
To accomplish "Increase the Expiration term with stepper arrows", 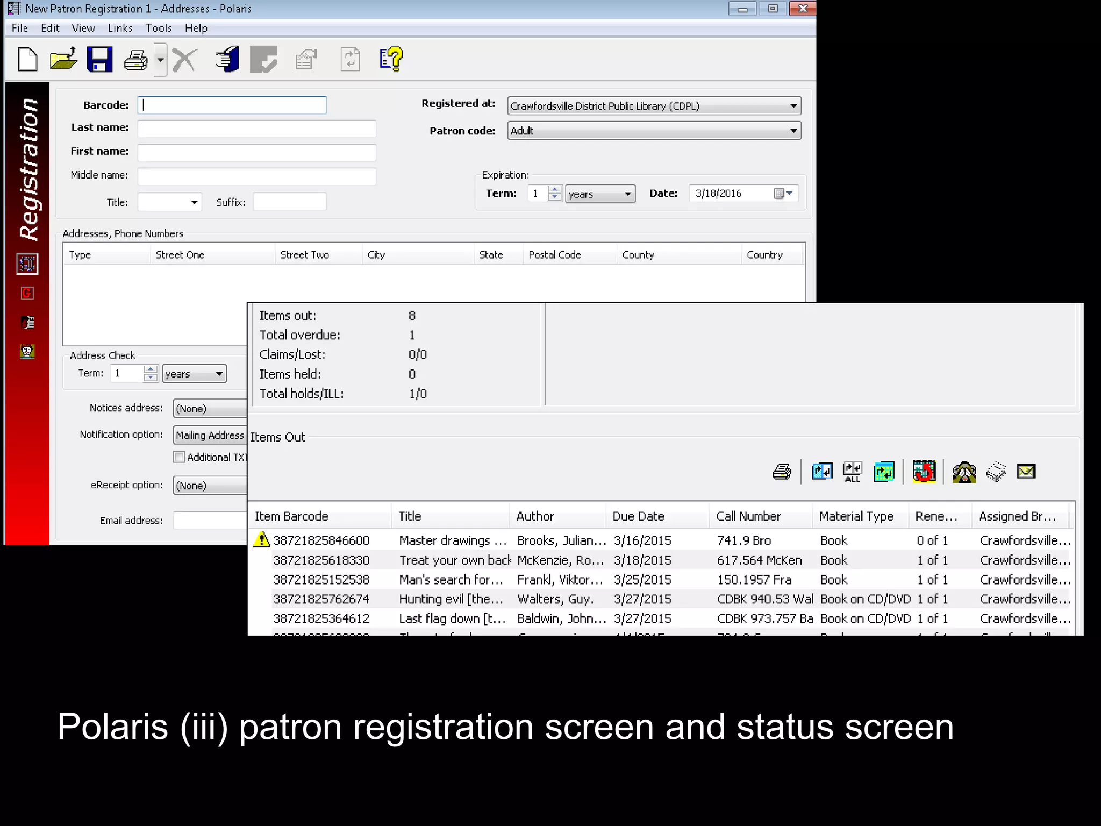I will [x=555, y=189].
